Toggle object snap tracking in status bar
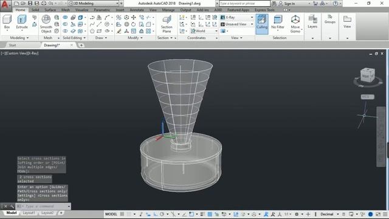The height and width of the screenshot is (219, 389). point(185,214)
